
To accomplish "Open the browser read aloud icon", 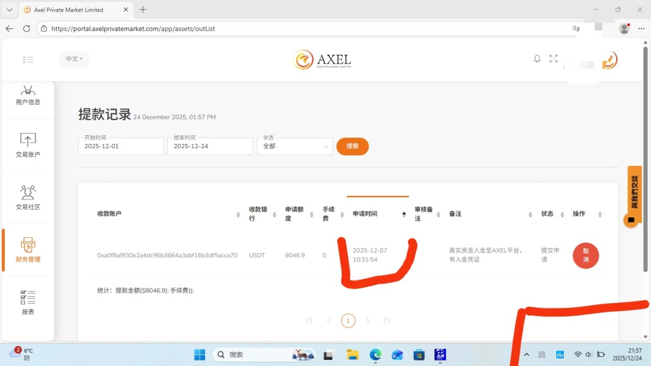I will [576, 28].
